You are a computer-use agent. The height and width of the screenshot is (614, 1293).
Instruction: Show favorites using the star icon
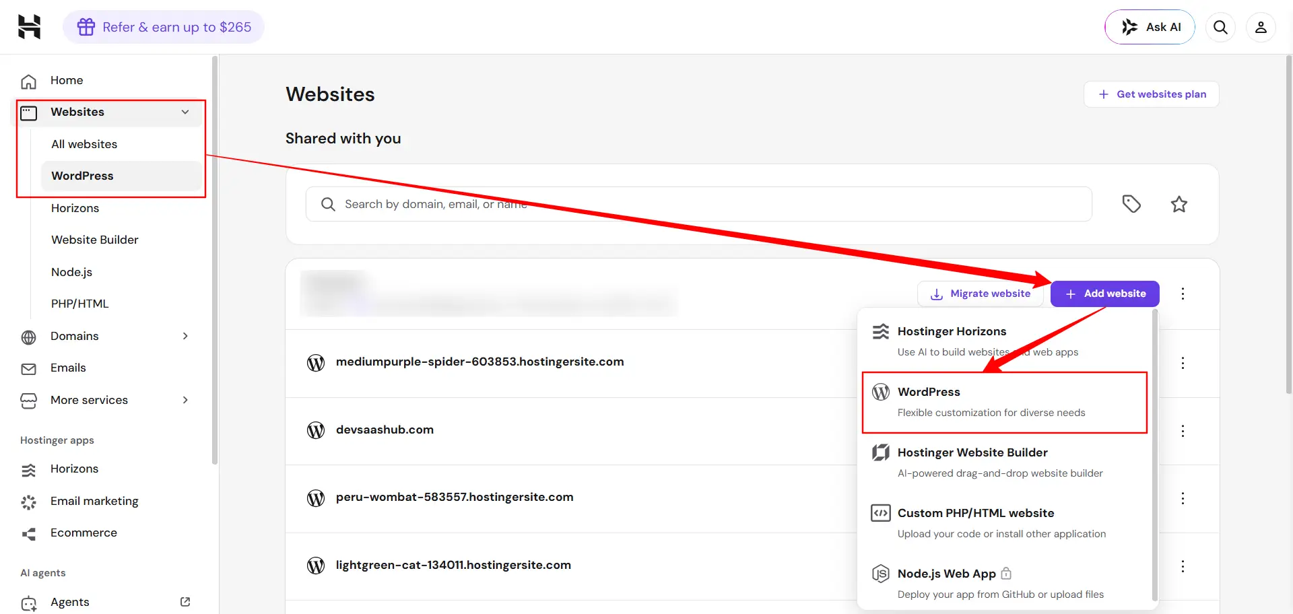1179,204
